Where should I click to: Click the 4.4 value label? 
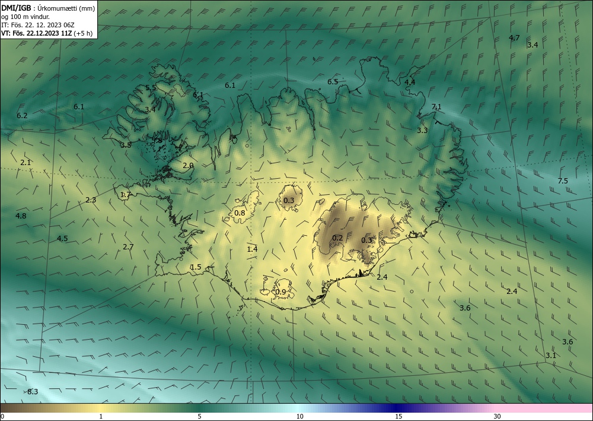pyautogui.click(x=410, y=82)
